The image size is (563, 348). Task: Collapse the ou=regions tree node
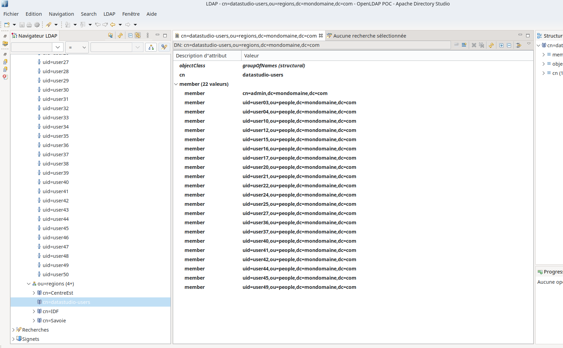[x=29, y=284]
